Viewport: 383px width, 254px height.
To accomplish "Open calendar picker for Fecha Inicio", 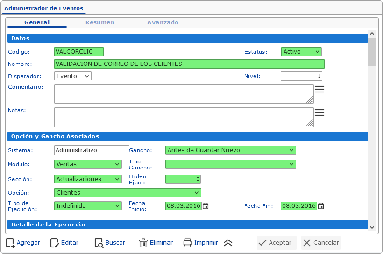I will pyautogui.click(x=206, y=206).
